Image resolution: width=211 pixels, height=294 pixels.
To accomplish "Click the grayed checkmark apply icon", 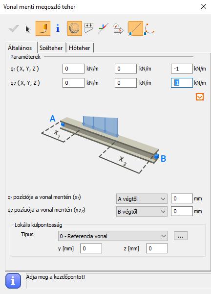I will point(14,29).
